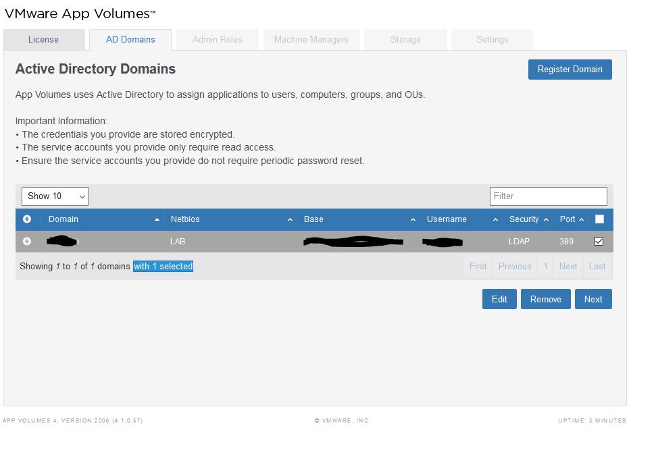Click the Port column header label
The image size is (656, 463).
(567, 219)
